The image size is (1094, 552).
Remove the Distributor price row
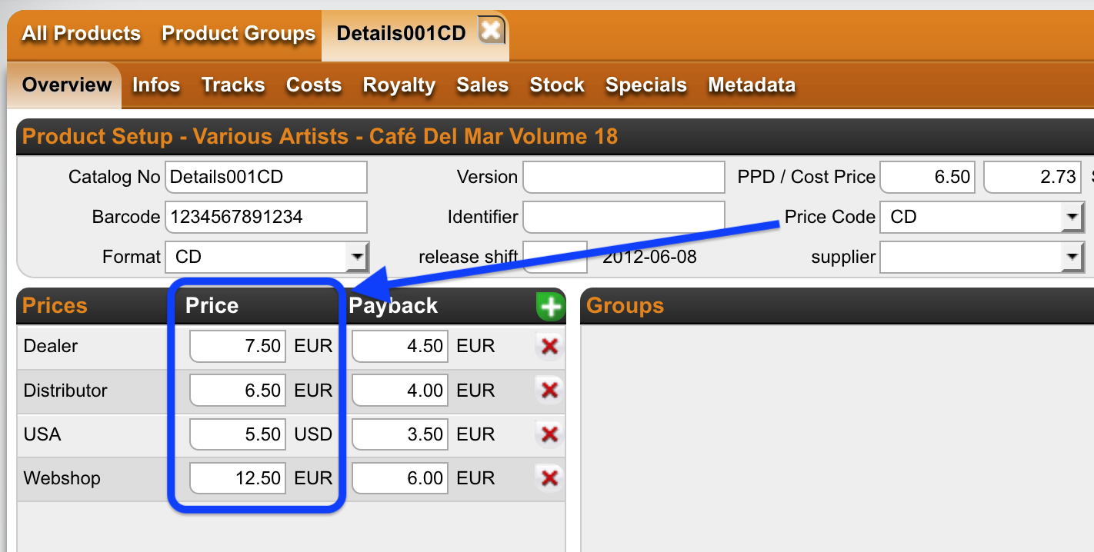tap(549, 391)
